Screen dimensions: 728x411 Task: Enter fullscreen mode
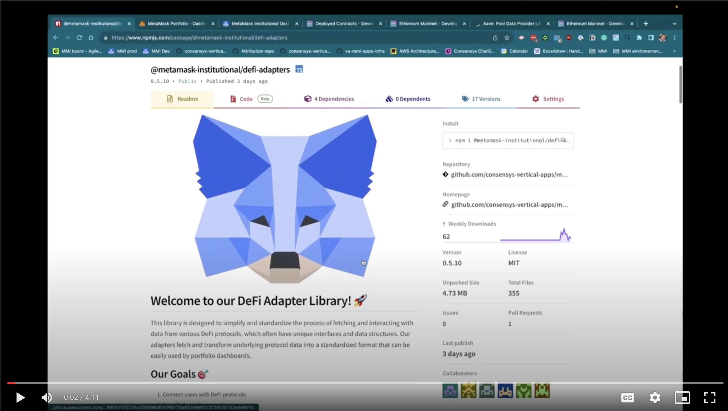[x=709, y=397]
